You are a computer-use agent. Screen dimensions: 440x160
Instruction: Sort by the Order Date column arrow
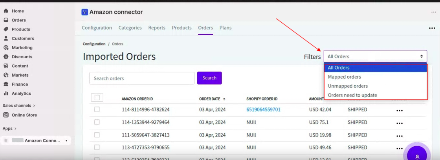coord(224,99)
